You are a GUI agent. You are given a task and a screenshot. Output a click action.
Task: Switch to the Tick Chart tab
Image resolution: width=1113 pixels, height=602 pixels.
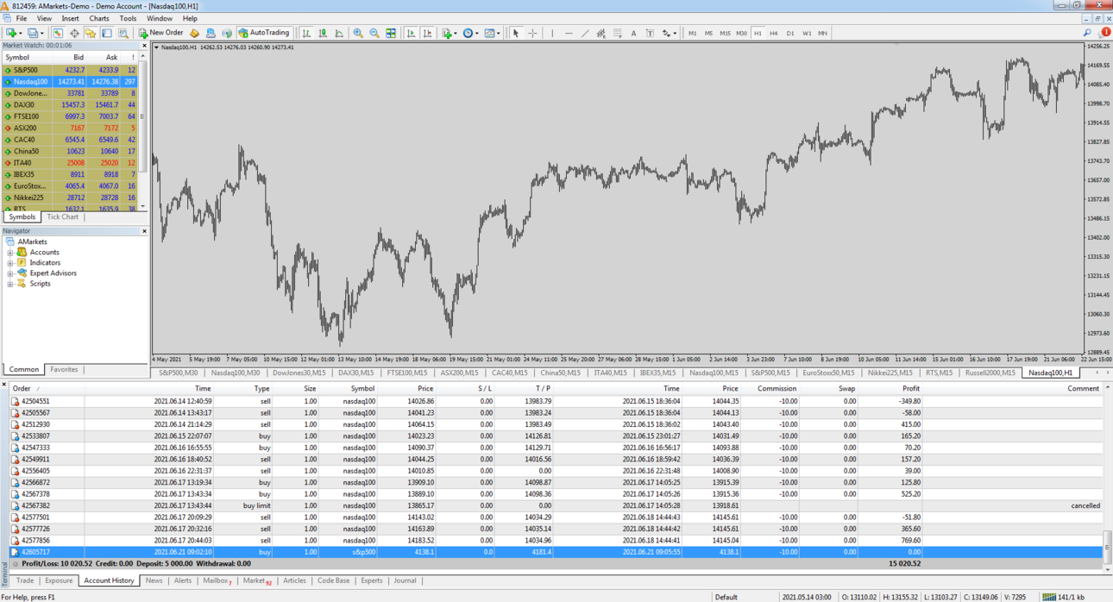pyautogui.click(x=62, y=217)
